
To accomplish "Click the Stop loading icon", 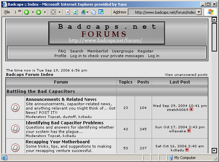I will pyautogui.click(x=68, y=12).
